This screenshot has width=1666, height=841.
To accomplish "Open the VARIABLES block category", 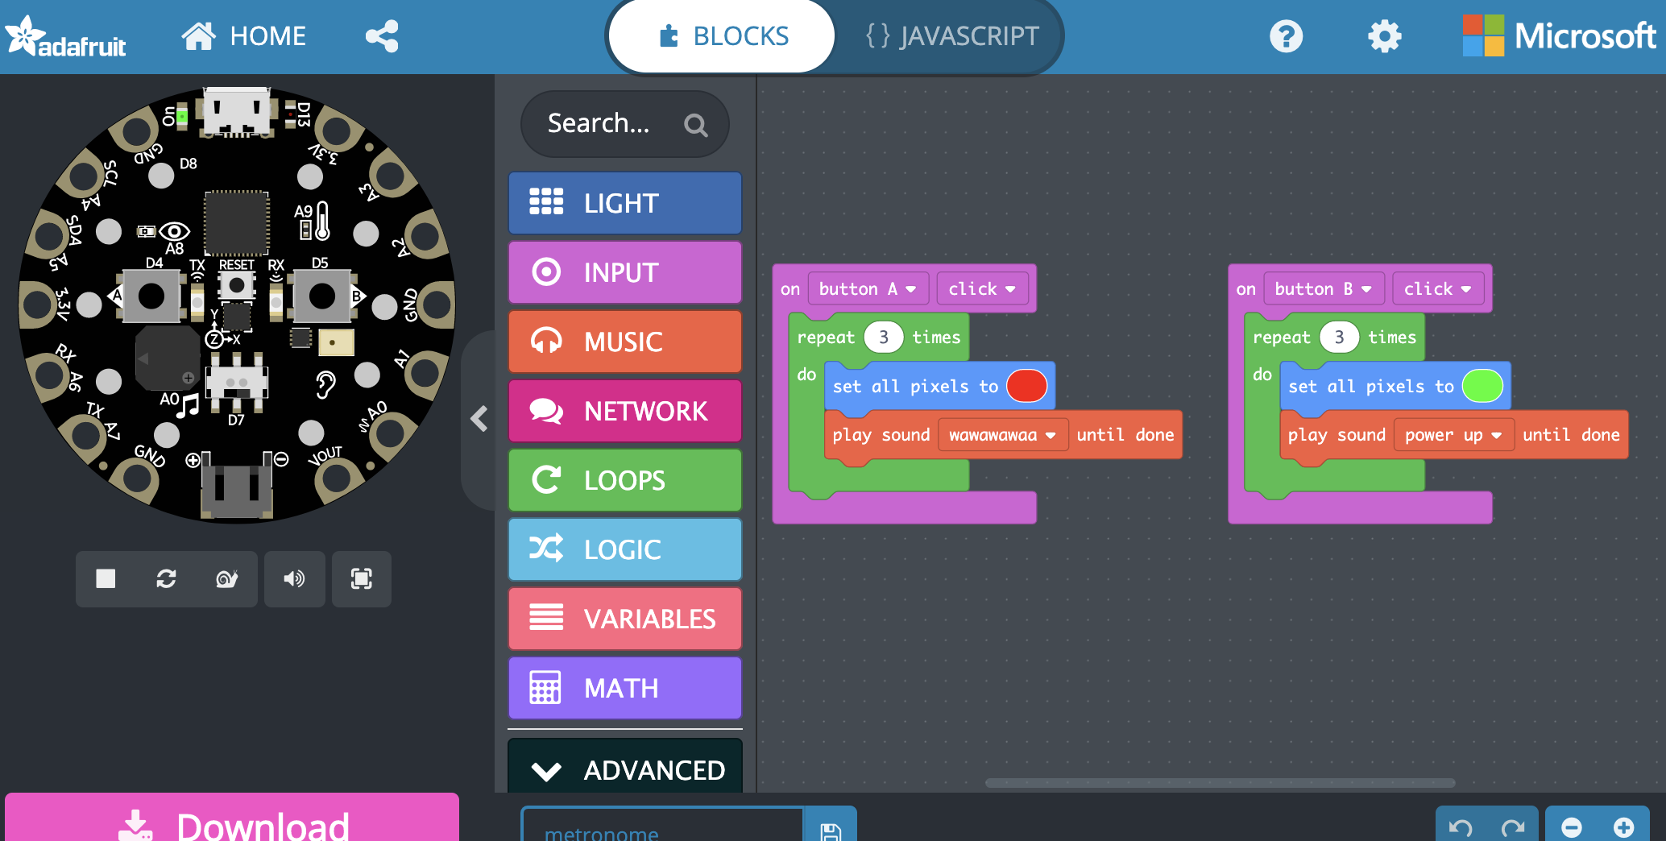I will pos(625,619).
